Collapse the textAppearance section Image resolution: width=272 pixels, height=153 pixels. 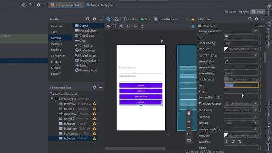[x=200, y=103]
